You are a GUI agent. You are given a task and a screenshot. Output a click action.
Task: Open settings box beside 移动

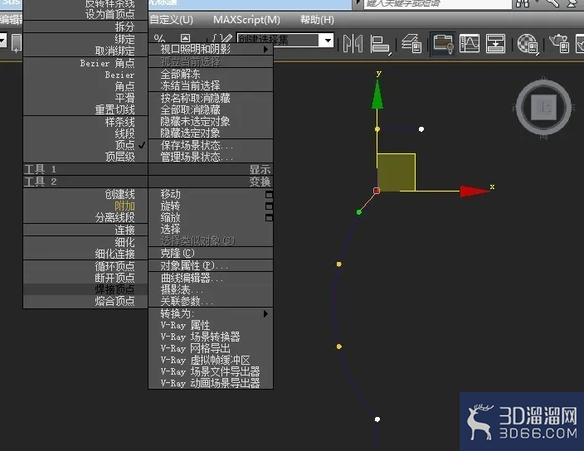(x=269, y=195)
